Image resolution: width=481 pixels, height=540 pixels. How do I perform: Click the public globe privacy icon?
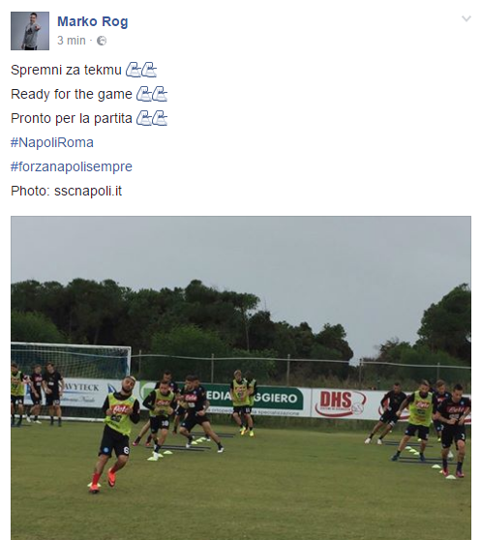pyautogui.click(x=102, y=41)
